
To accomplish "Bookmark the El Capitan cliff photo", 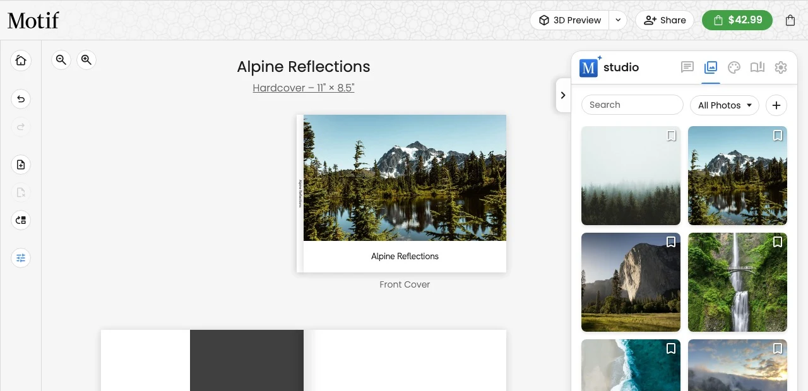I will [671, 242].
